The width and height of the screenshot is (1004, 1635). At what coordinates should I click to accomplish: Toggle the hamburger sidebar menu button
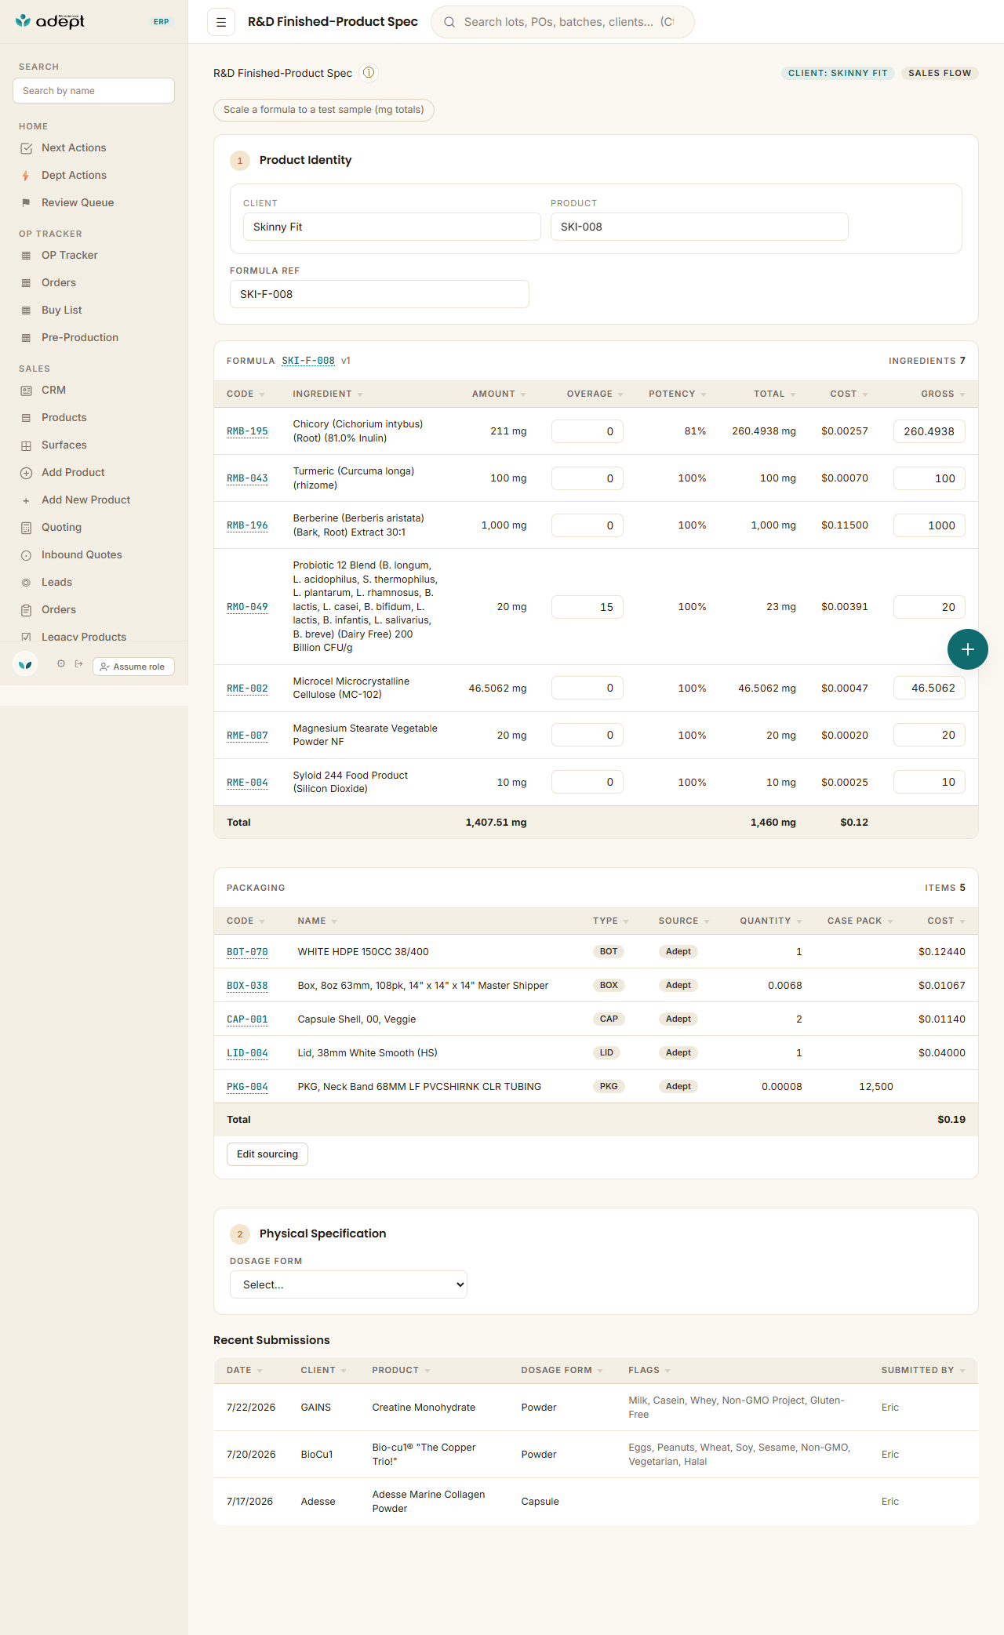pyautogui.click(x=221, y=22)
